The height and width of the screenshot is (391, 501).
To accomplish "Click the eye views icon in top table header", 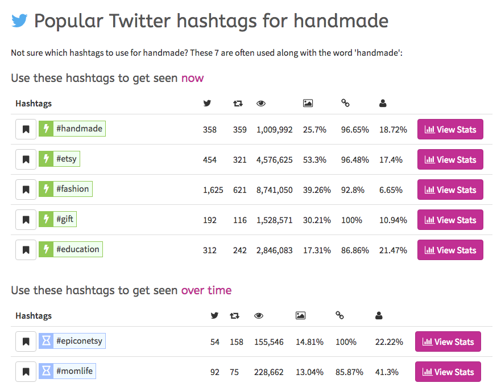I will point(261,104).
